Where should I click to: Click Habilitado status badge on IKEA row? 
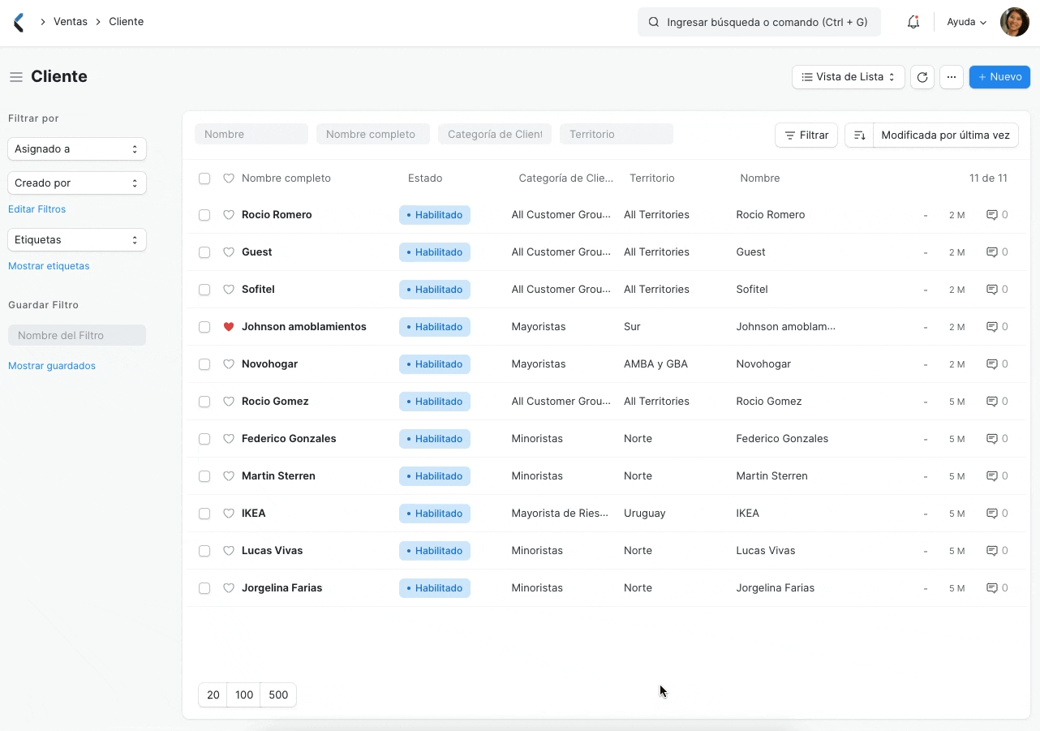click(x=435, y=514)
